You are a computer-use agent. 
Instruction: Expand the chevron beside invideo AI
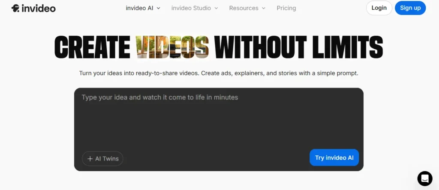158,8
